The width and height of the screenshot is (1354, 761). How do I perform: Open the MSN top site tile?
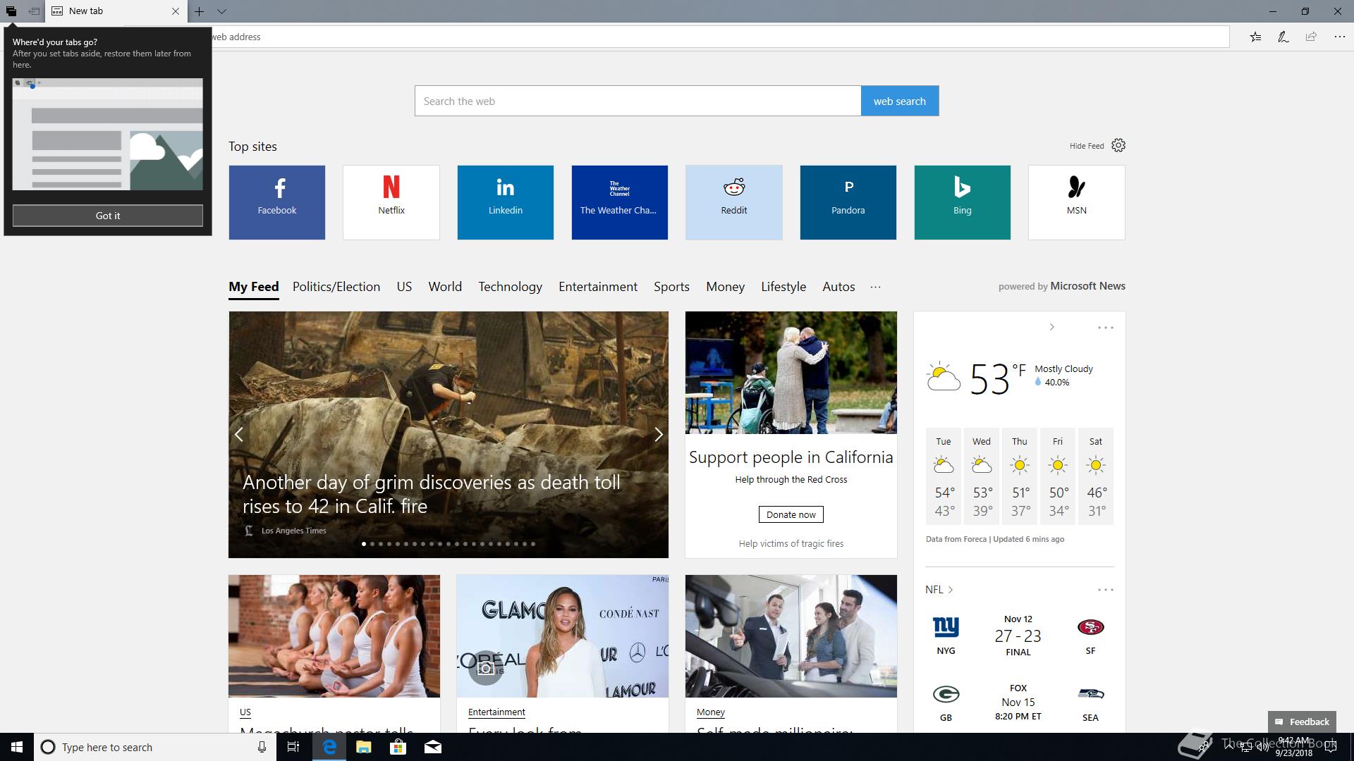tap(1077, 202)
